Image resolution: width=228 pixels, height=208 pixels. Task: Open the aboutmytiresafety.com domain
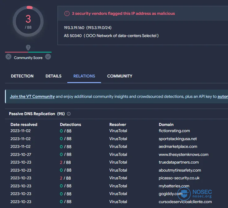[x=180, y=170]
